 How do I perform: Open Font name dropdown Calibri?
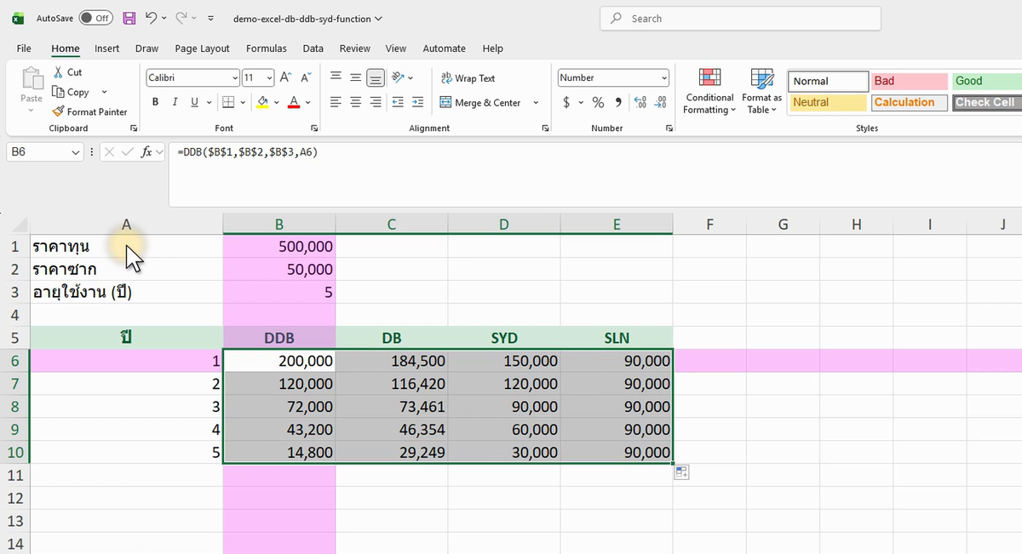[x=235, y=77]
